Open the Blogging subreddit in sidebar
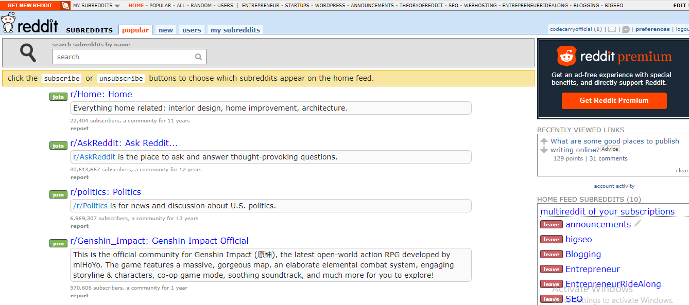689x305 pixels. coord(583,254)
